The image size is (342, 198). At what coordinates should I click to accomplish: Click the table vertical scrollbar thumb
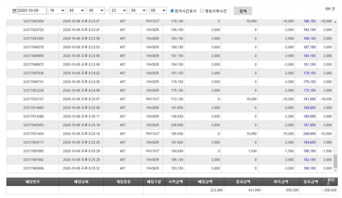(x=336, y=161)
